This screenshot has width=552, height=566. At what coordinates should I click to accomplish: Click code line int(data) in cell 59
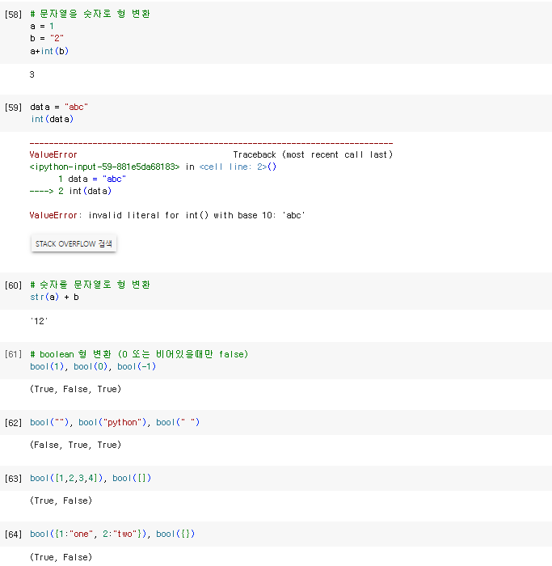click(52, 119)
